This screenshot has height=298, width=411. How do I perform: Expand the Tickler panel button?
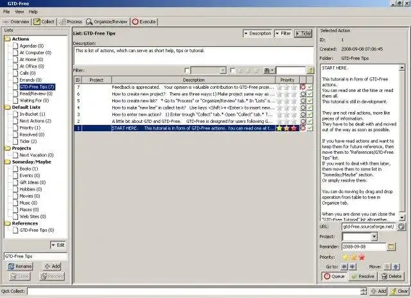click(303, 33)
